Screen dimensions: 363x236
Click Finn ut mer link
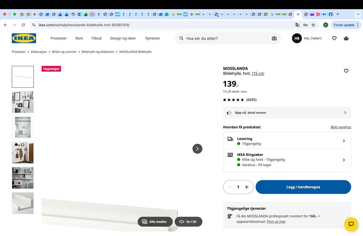276,222
